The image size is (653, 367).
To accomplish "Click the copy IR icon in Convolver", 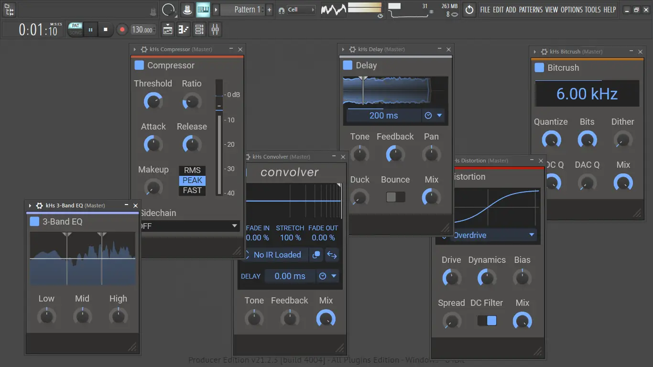I will click(x=316, y=255).
